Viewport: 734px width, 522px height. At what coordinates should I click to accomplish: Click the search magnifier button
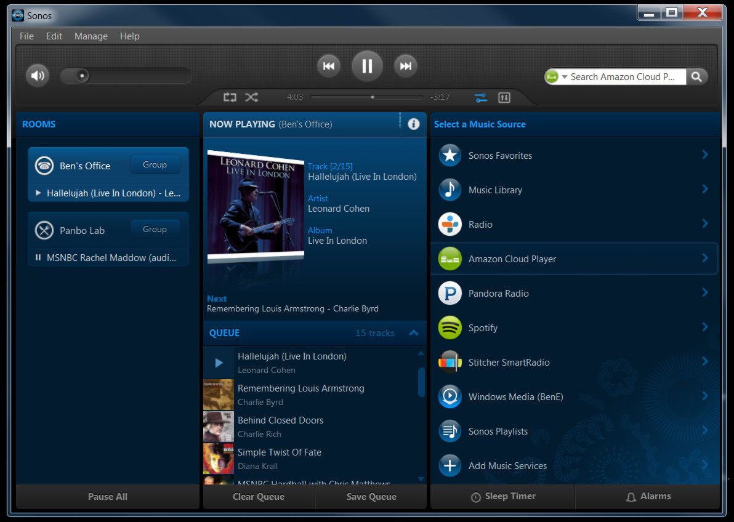point(696,77)
